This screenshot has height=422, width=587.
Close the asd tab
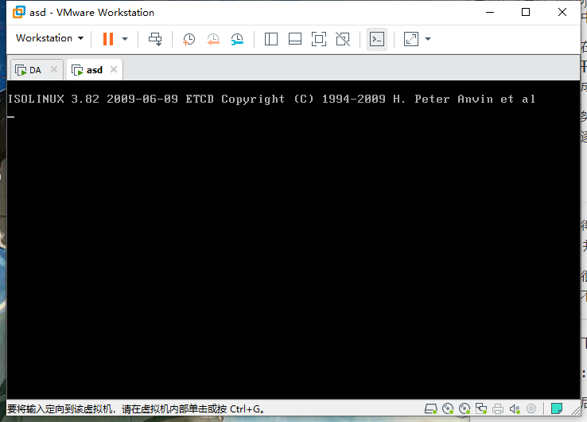114,69
